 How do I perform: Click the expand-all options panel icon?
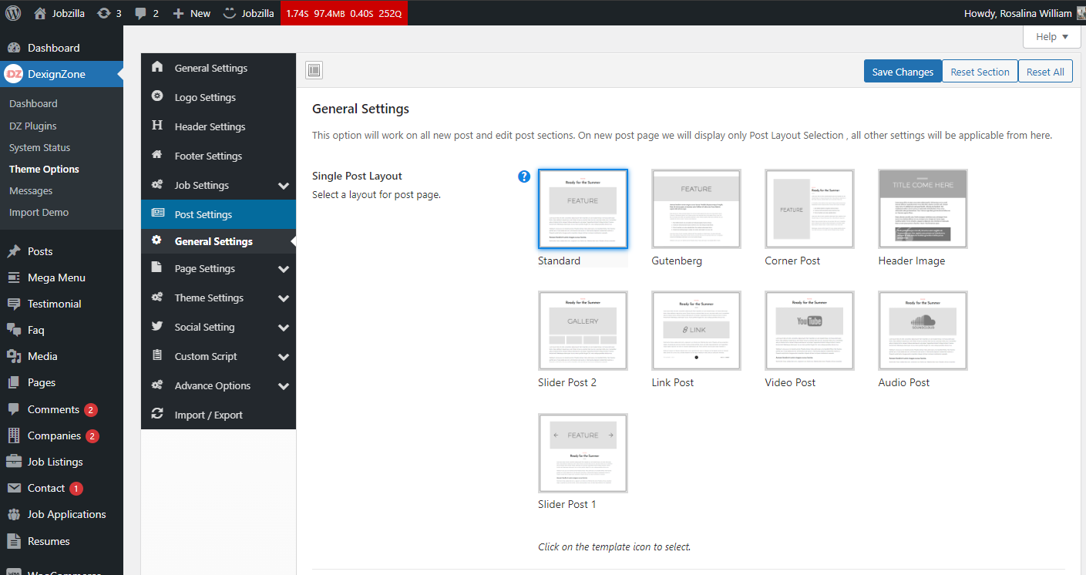(314, 71)
